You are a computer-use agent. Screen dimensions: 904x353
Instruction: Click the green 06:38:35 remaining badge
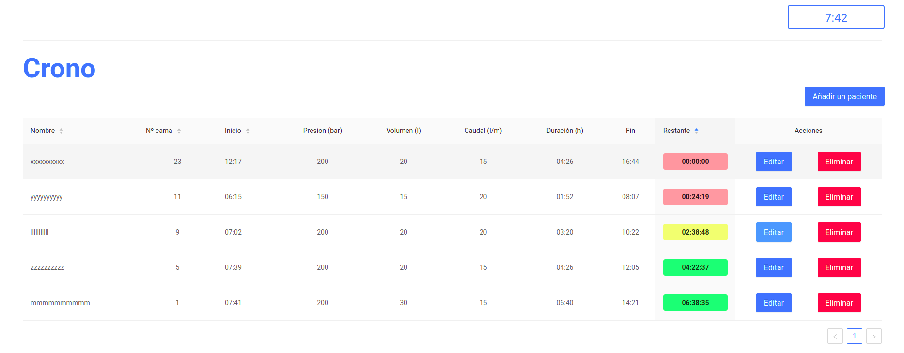pyautogui.click(x=695, y=303)
